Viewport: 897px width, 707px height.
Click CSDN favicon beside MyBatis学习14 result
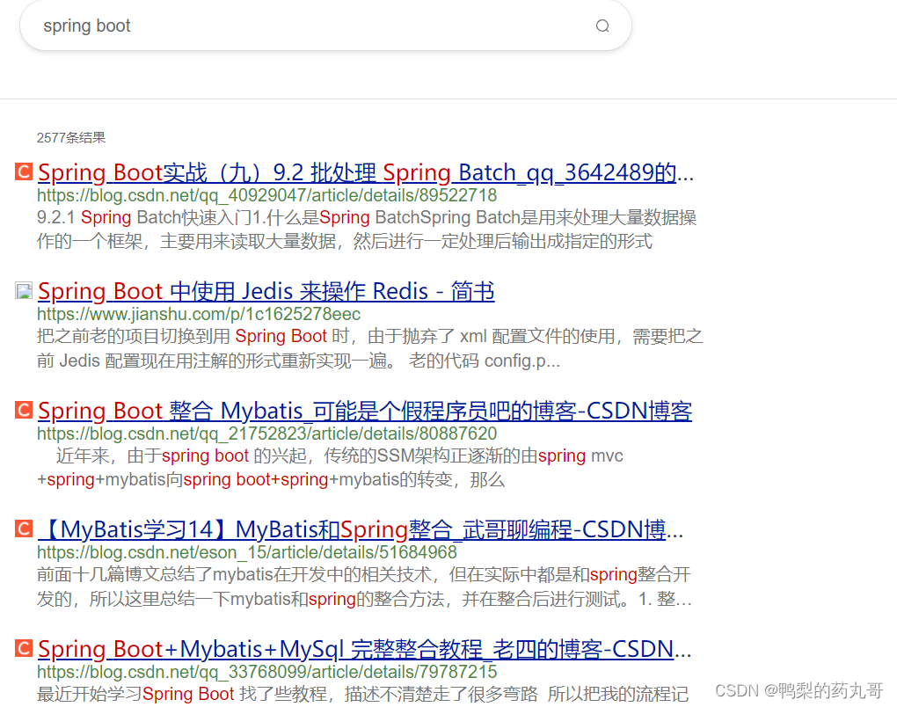tap(24, 528)
